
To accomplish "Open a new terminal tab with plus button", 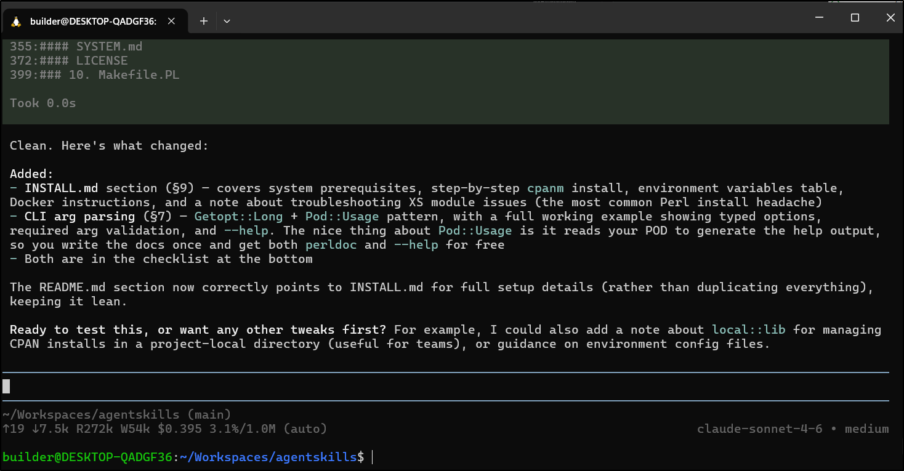I will (204, 21).
